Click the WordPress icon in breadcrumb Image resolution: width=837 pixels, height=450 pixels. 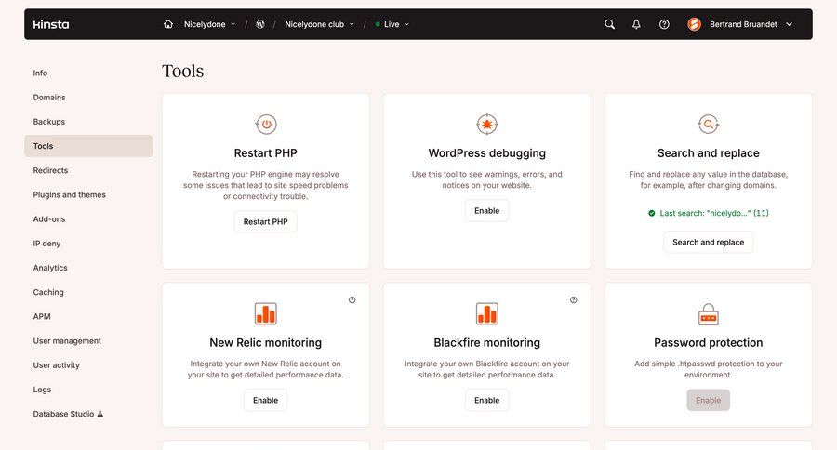[x=260, y=24]
